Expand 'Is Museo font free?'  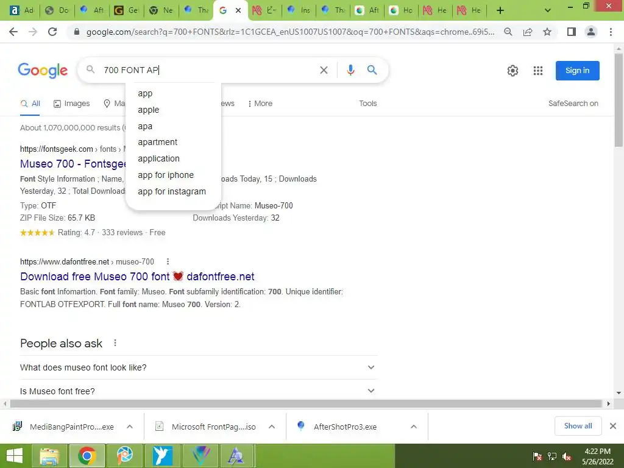click(x=198, y=391)
